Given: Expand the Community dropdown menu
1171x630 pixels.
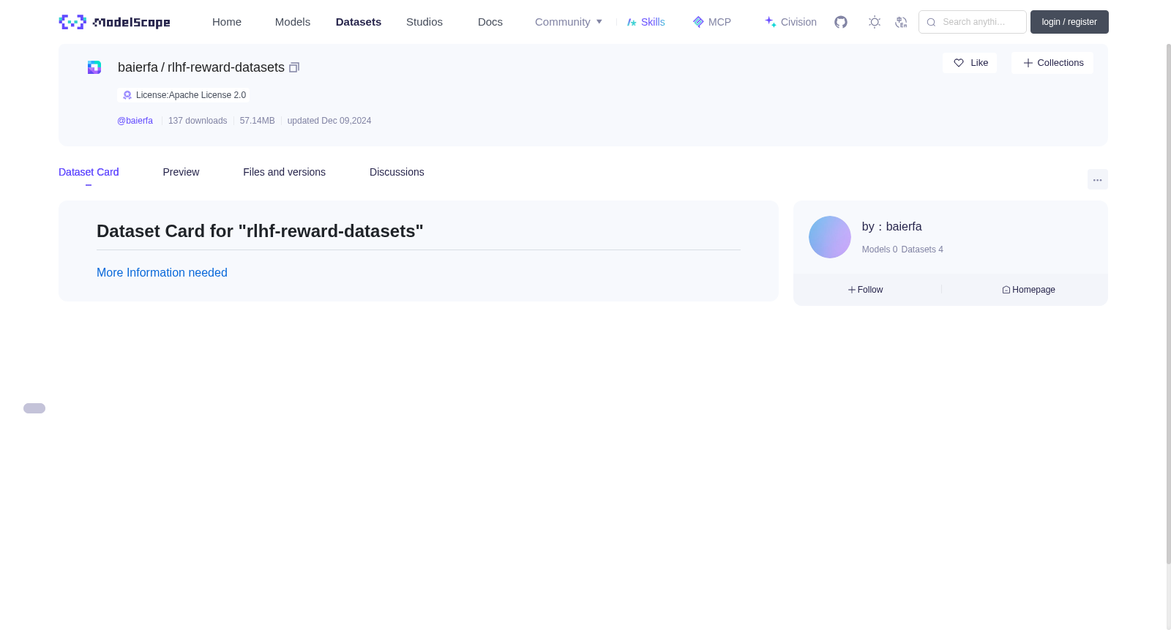Looking at the screenshot, I should (569, 22).
